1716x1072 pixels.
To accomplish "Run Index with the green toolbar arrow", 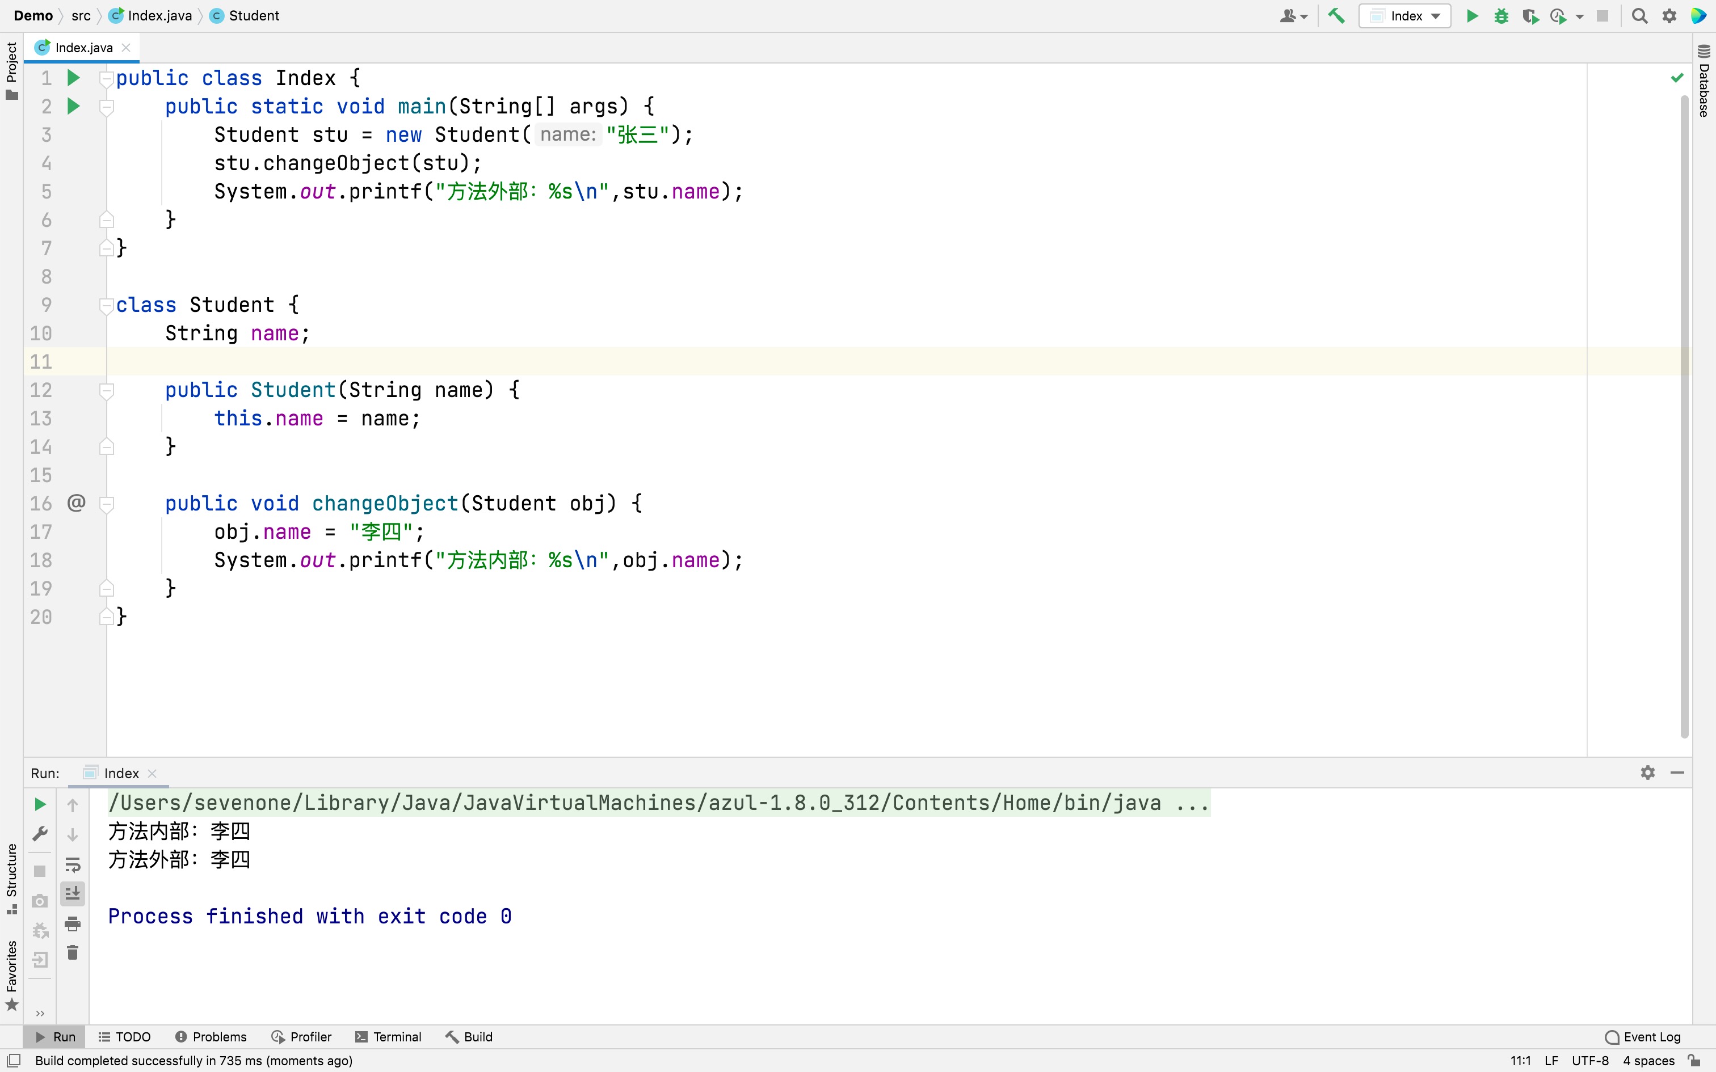I will (x=1472, y=16).
